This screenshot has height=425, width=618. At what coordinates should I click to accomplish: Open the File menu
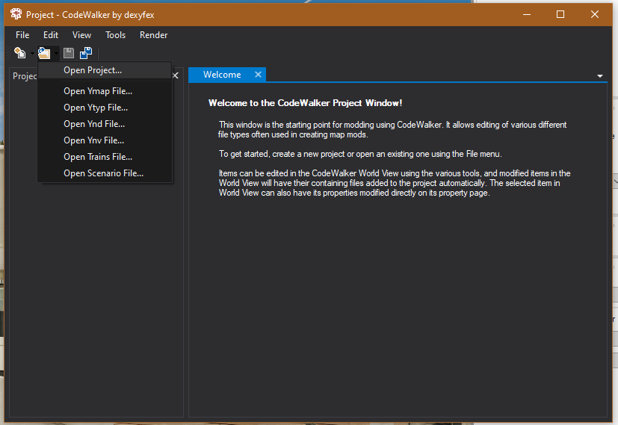[x=22, y=35]
